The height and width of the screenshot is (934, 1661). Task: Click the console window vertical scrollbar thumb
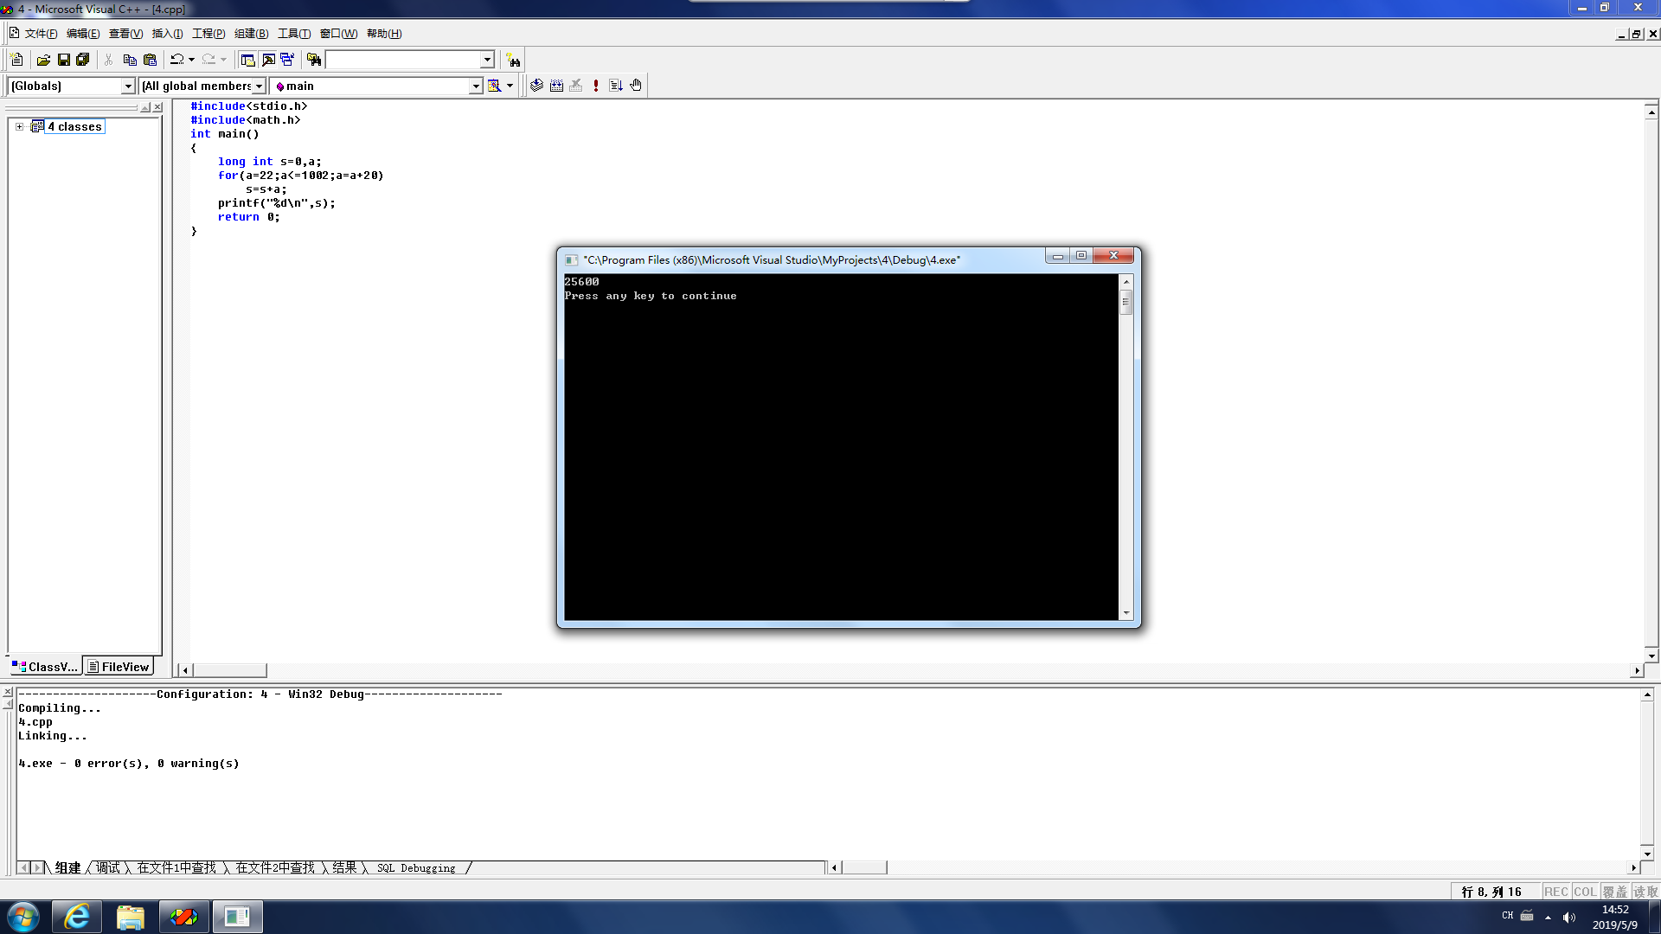pyautogui.click(x=1126, y=303)
